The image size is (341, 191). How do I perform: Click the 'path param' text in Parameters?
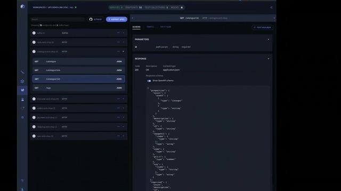(162, 47)
